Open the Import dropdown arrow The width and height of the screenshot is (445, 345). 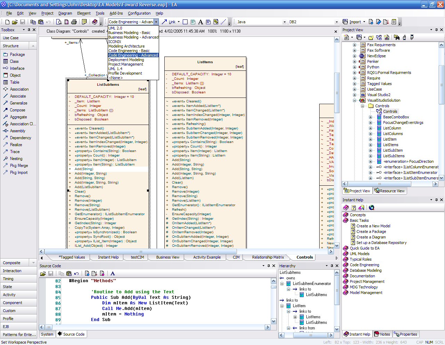(364, 22)
